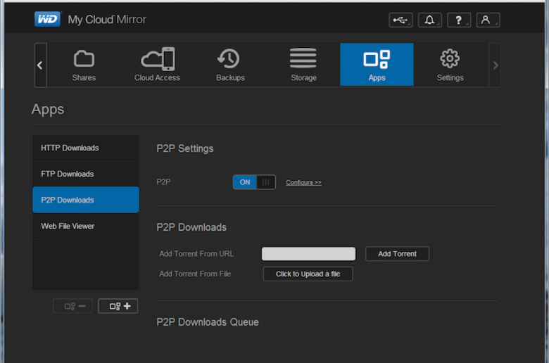Show the next navigation items arrow
The width and height of the screenshot is (549, 363).
coord(495,65)
